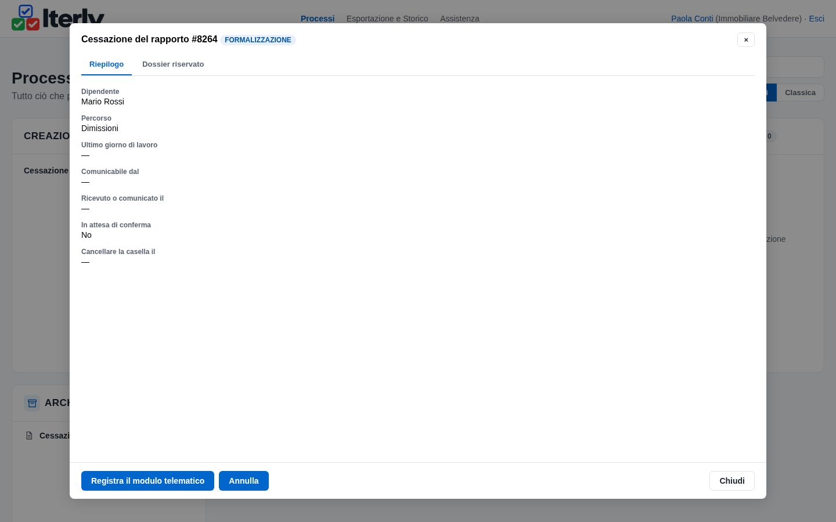Click the Chiudi button
Screen dimensions: 836x522
point(732,481)
